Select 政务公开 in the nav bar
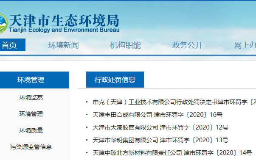This screenshot has width=256, height=160. coord(187,45)
